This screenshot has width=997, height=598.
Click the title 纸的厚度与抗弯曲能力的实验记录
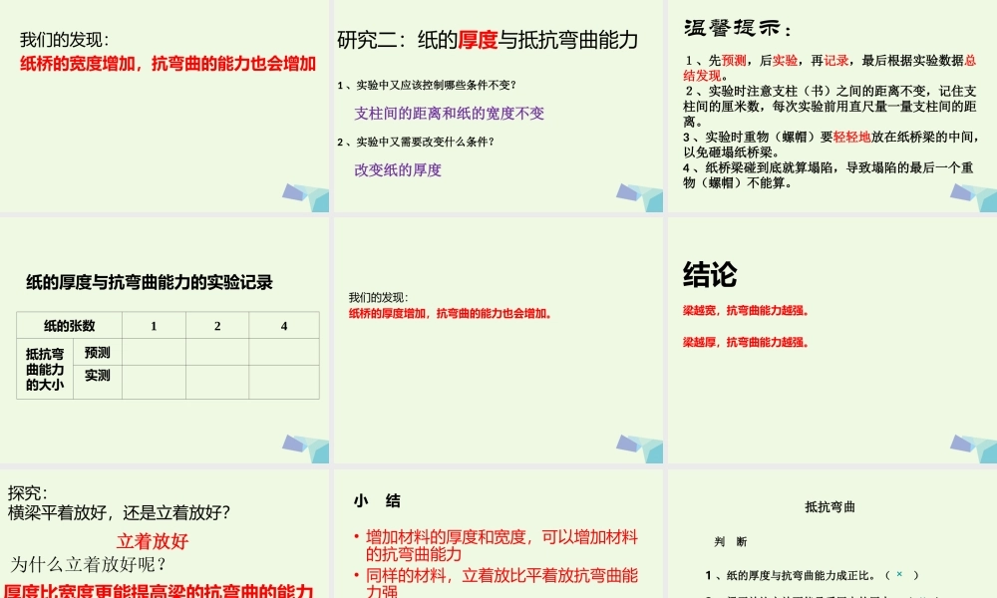[150, 282]
